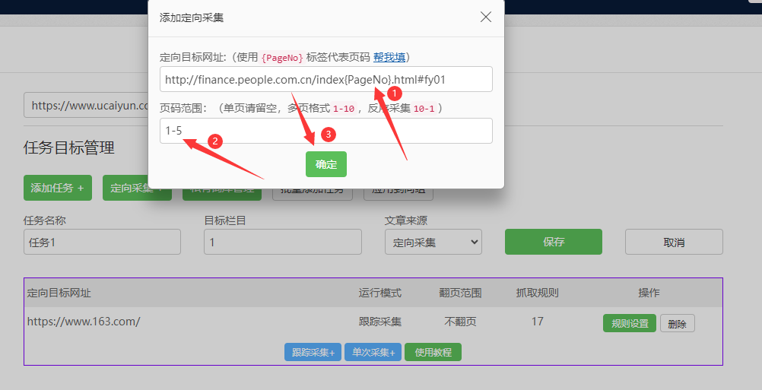Click the 帮我填 help link
The image size is (762, 390).
click(389, 57)
